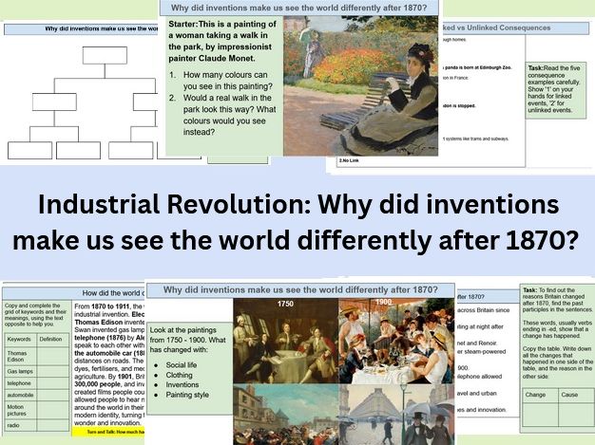The height and width of the screenshot is (445, 595).
Task: Click the title bar of the four-paintings slide
Action: pyautogui.click(x=300, y=290)
